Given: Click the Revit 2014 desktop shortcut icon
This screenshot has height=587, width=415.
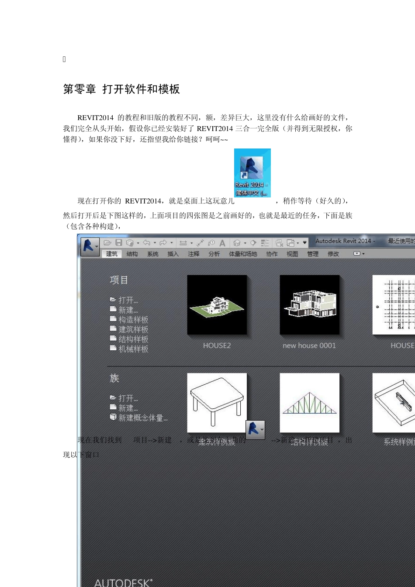Looking at the screenshot, I should 252,173.
